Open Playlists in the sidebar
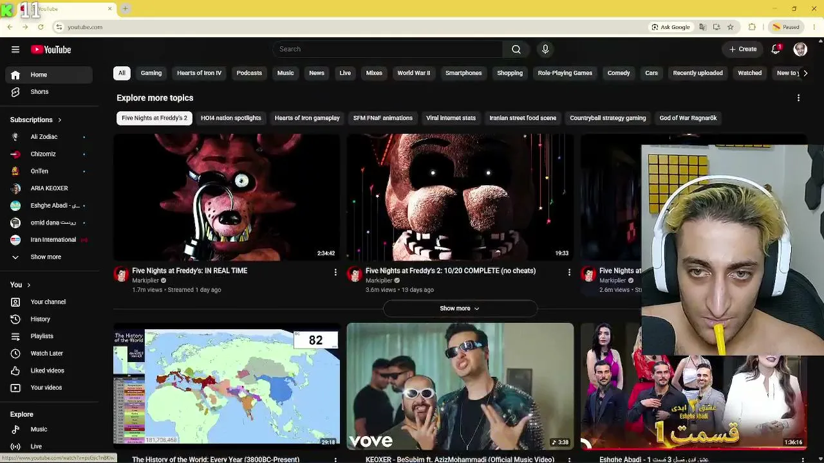The height and width of the screenshot is (463, 824). [48, 336]
